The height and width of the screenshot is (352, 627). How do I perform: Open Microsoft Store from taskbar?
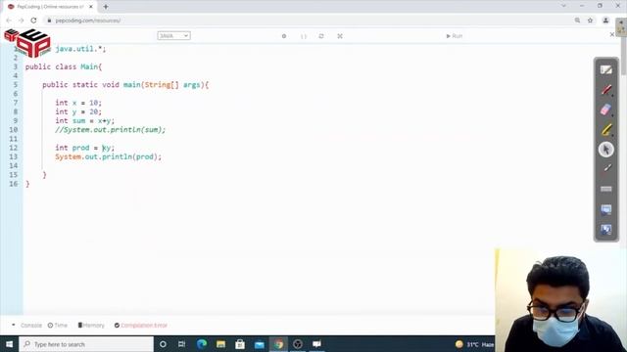240,343
